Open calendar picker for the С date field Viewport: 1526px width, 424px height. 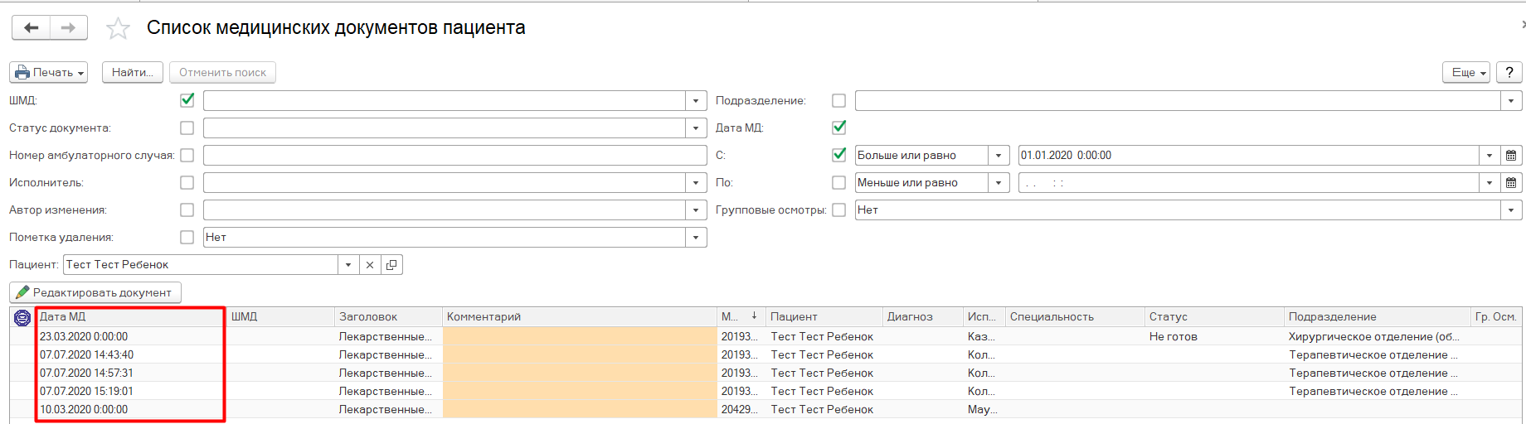(1511, 156)
